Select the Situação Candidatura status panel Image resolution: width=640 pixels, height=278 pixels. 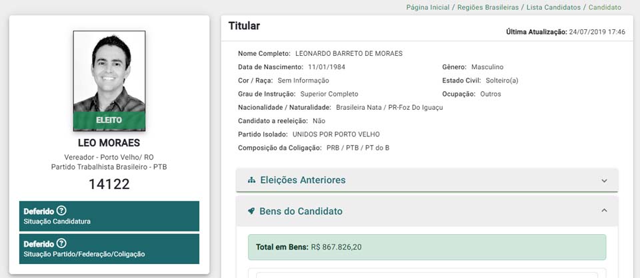(x=109, y=216)
